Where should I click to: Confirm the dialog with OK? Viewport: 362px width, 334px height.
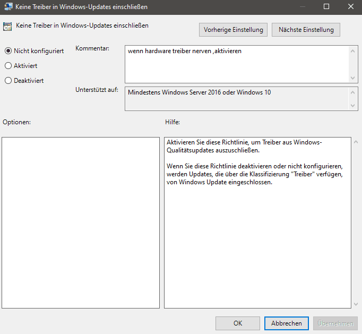238,323
